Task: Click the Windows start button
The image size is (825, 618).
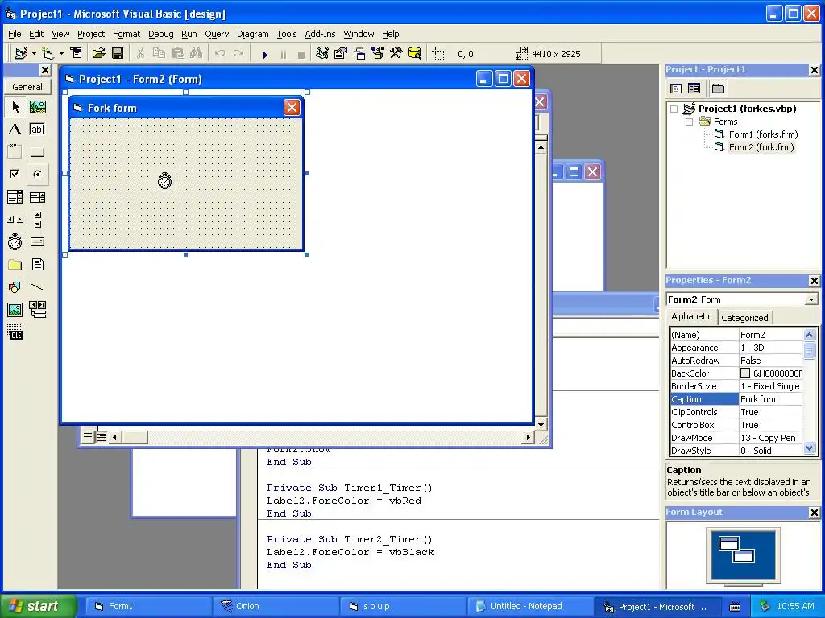Action: 38,606
